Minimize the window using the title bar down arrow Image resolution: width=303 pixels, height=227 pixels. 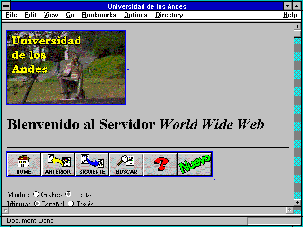click(x=288, y=6)
